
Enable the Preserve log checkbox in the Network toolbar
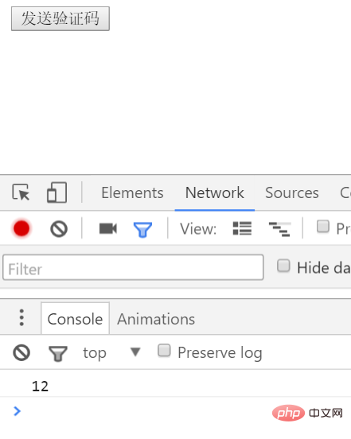click(x=322, y=227)
